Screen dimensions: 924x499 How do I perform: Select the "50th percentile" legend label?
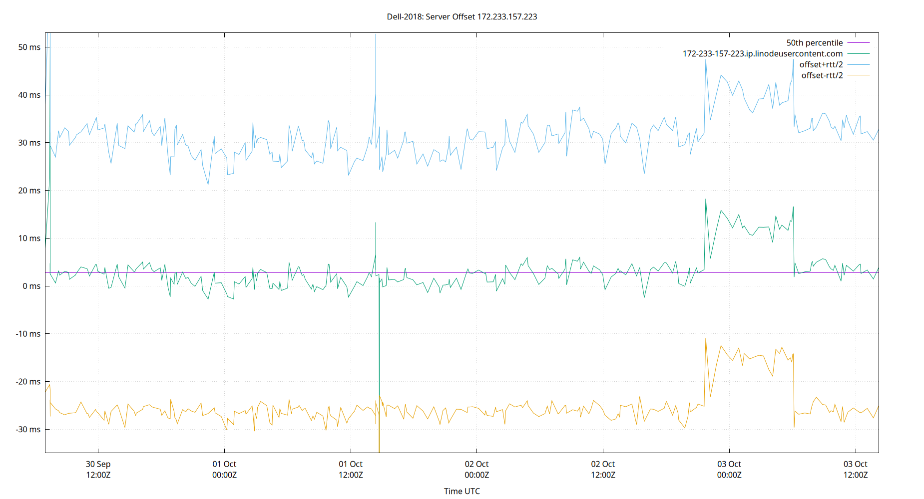point(815,43)
